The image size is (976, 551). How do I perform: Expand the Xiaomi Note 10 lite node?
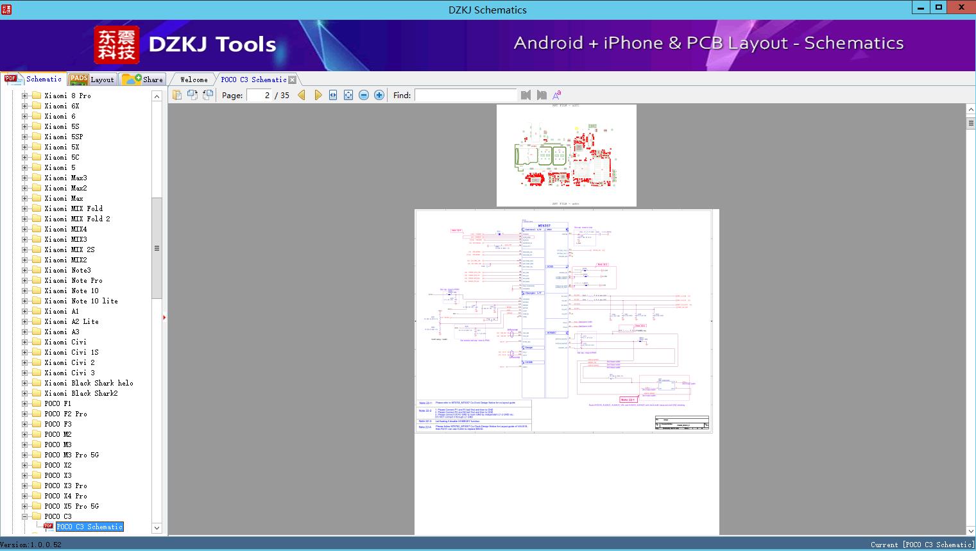pyautogui.click(x=24, y=301)
